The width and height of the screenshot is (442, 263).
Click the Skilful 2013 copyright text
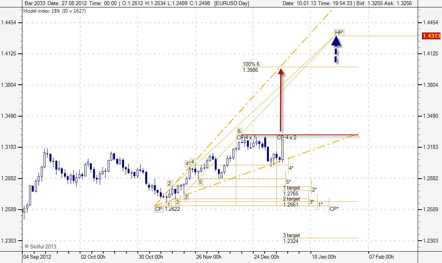[x=40, y=247]
